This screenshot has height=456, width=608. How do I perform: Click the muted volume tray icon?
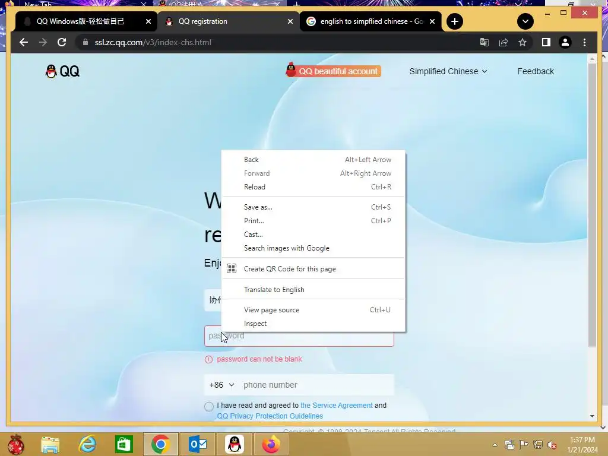pos(552,445)
